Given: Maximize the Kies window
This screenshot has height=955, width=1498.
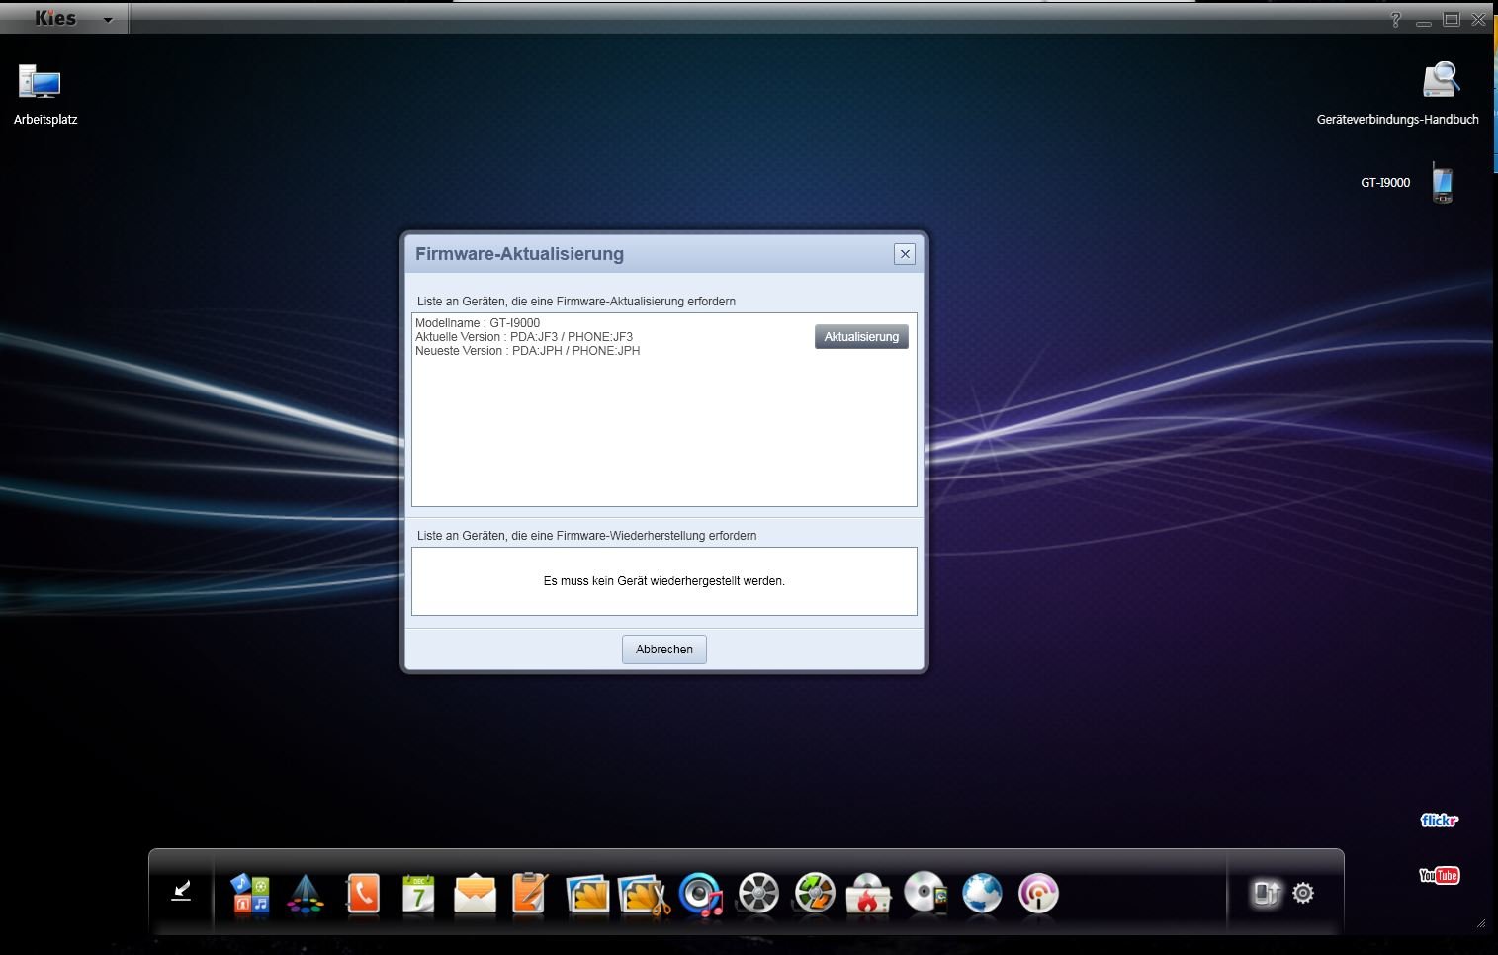Looking at the screenshot, I should tap(1452, 19).
